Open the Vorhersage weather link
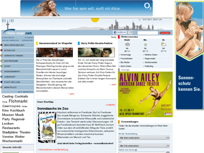Screen dimensions: 204x153 click(125, 55)
